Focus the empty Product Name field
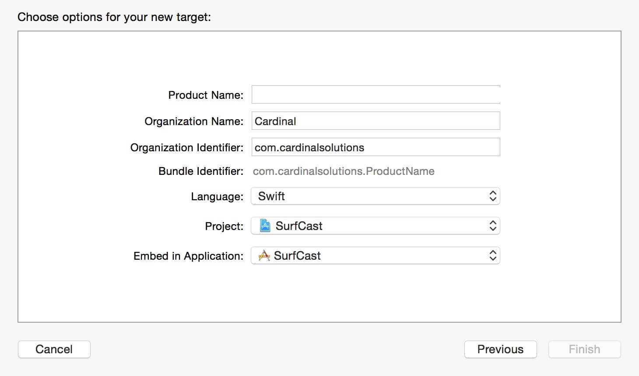This screenshot has width=639, height=376. [376, 94]
